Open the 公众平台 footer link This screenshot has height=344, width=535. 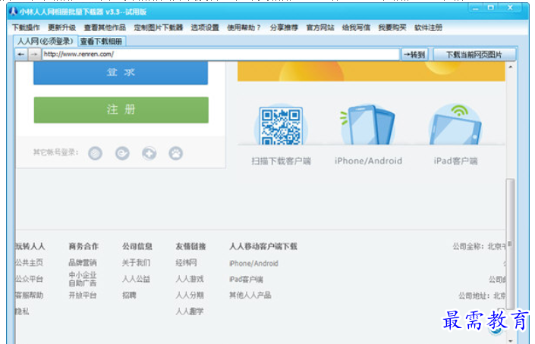(30, 279)
